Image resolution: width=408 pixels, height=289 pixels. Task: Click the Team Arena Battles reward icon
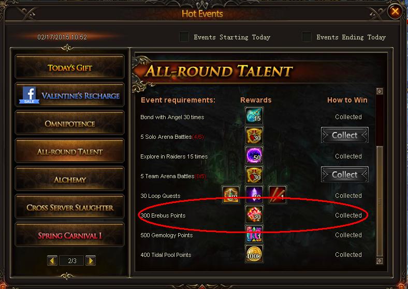pyautogui.click(x=254, y=175)
